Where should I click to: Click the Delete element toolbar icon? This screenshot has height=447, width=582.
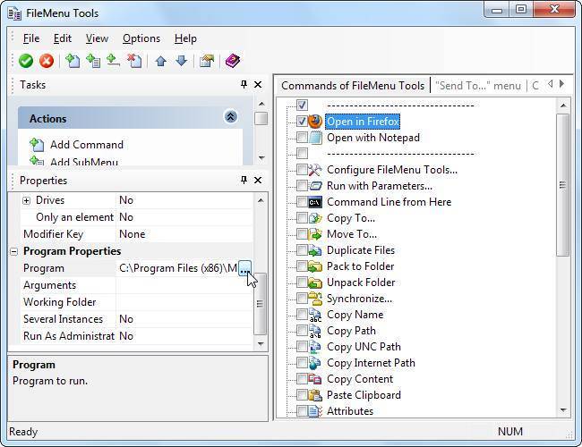point(134,61)
